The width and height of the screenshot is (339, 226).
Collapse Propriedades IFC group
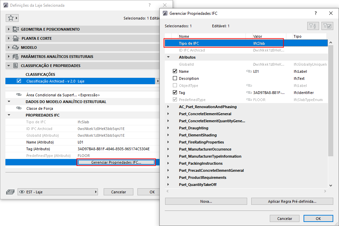9,115
